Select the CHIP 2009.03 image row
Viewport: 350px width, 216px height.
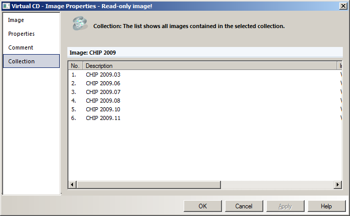click(x=103, y=75)
